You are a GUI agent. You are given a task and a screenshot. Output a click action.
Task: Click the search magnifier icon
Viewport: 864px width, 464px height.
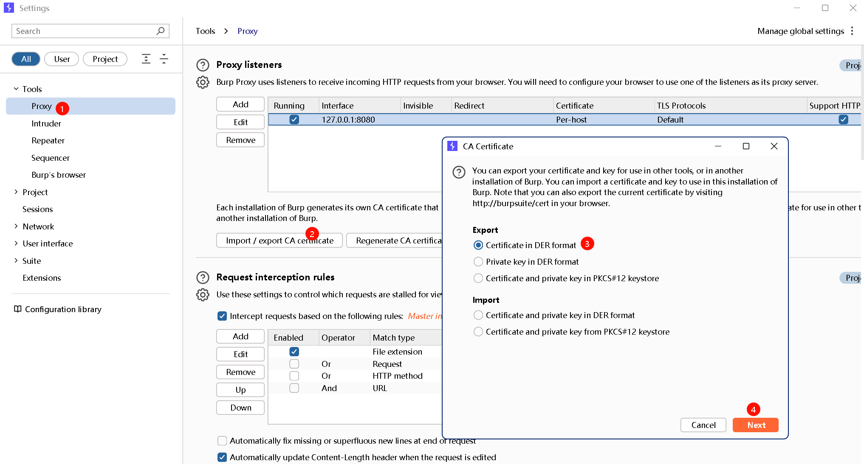tap(161, 31)
